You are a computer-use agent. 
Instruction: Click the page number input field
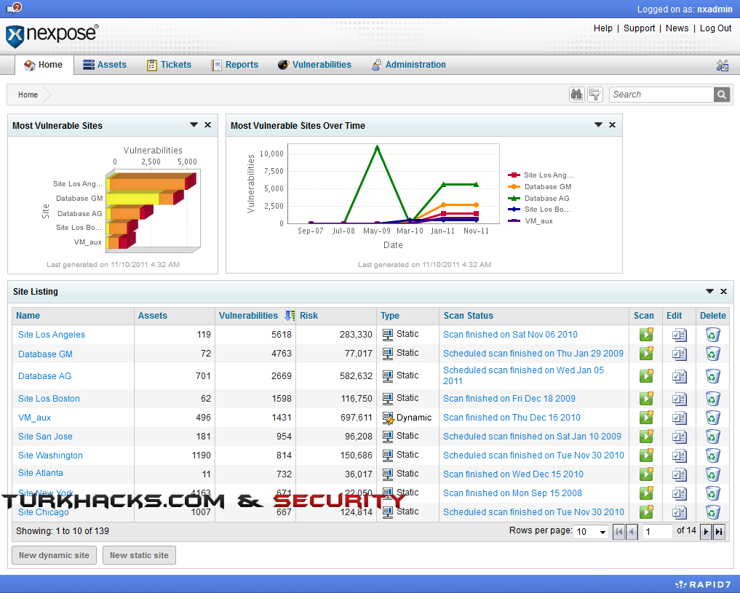(x=657, y=532)
